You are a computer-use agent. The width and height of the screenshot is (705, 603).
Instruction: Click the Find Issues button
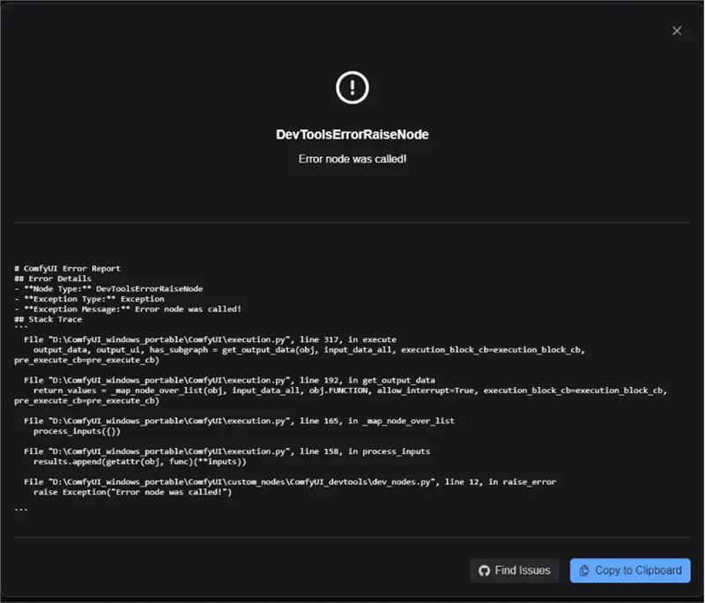(515, 570)
